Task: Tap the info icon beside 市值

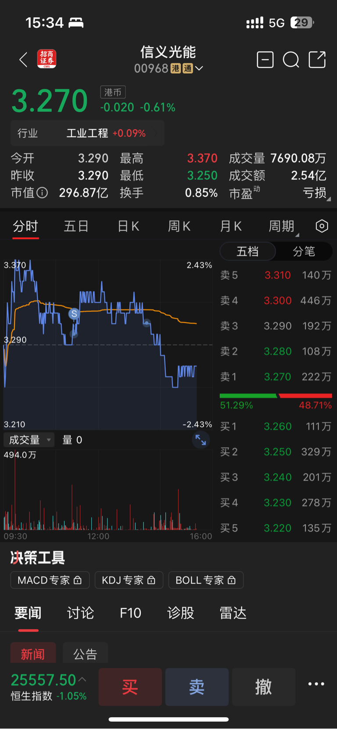Action: [42, 192]
